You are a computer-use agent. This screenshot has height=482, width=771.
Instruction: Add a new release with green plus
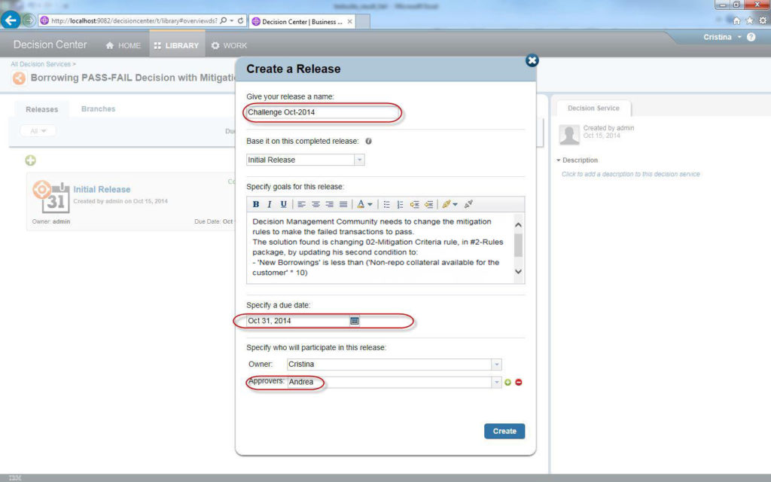[31, 160]
